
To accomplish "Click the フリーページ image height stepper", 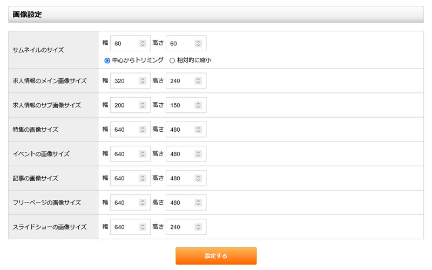I will (x=198, y=202).
